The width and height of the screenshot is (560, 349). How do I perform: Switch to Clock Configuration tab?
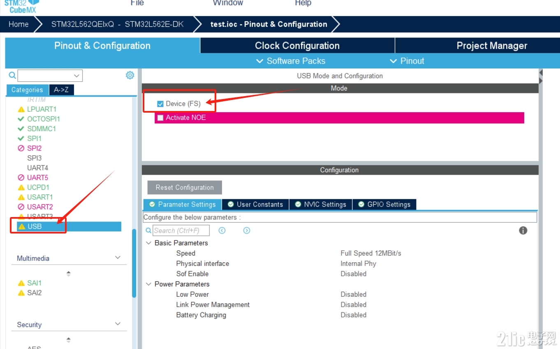click(x=297, y=46)
